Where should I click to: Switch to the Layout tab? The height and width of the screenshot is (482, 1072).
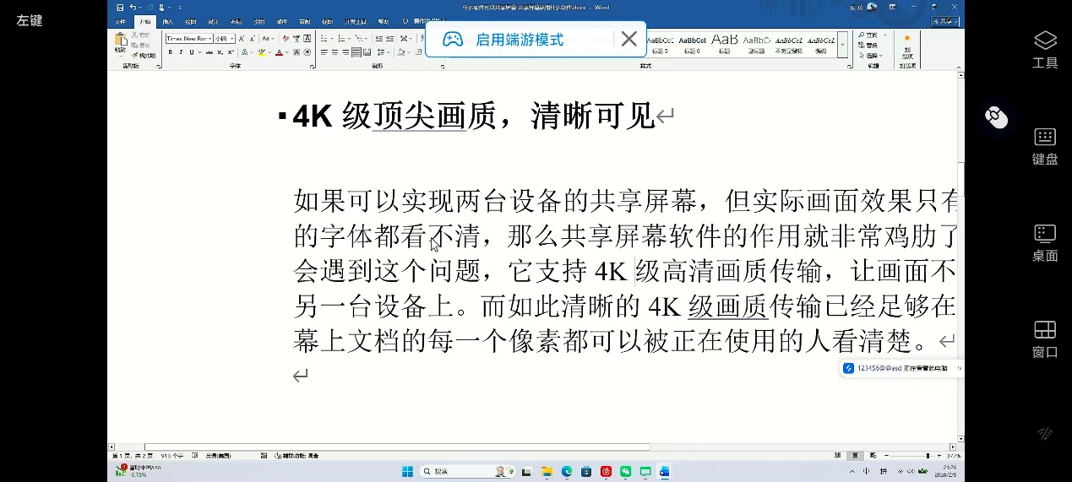pos(236,22)
